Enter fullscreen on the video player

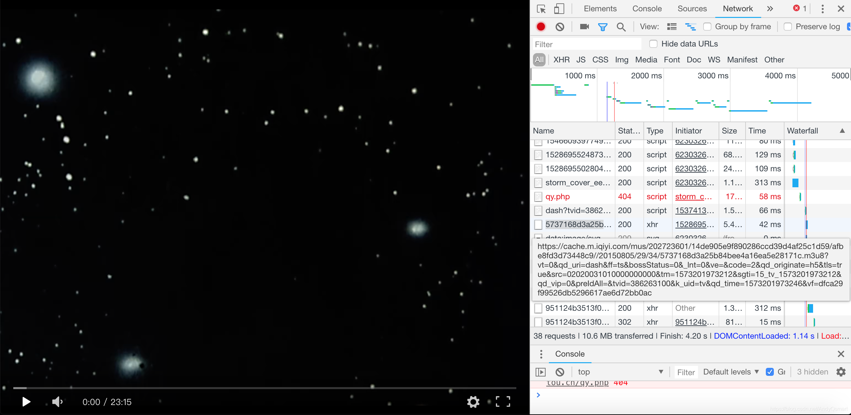click(503, 402)
